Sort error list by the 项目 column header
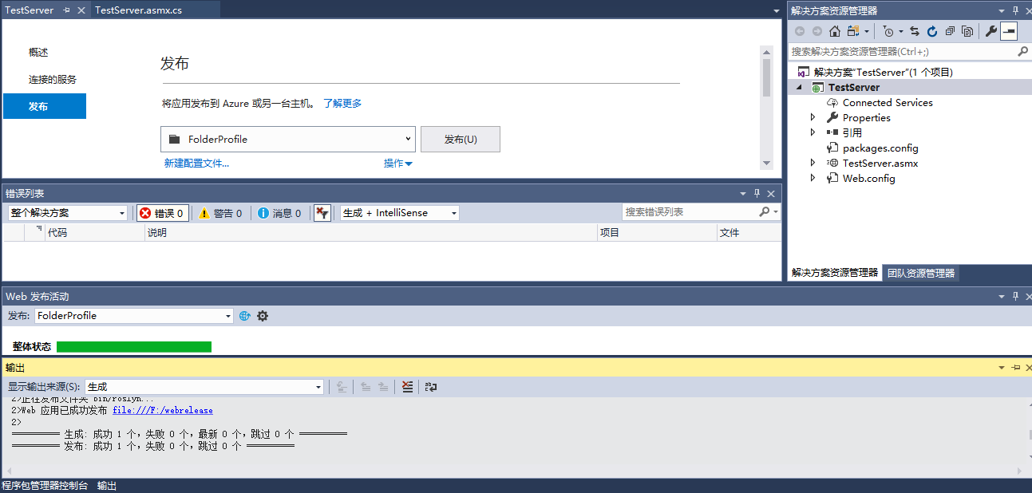Image resolution: width=1032 pixels, height=493 pixels. point(658,233)
